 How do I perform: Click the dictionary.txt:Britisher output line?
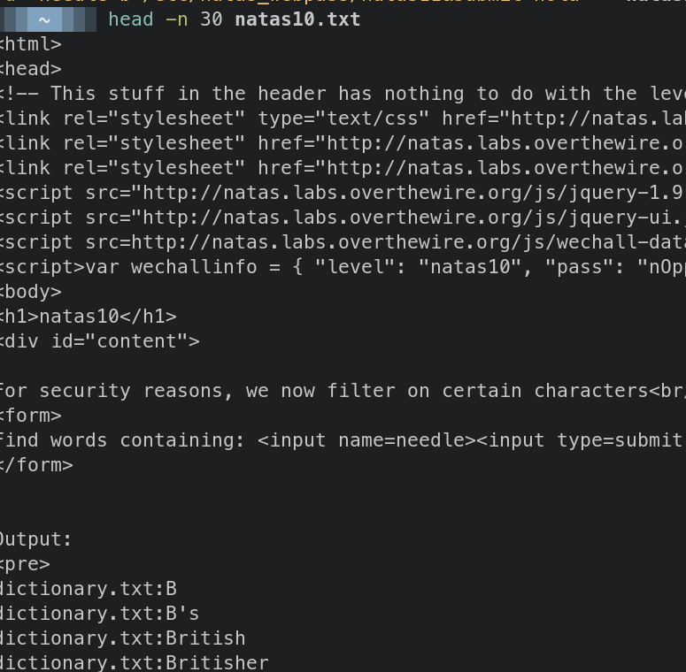click(135, 663)
